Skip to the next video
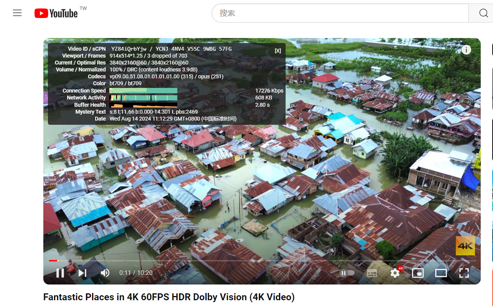The image size is (493, 306). click(x=82, y=273)
